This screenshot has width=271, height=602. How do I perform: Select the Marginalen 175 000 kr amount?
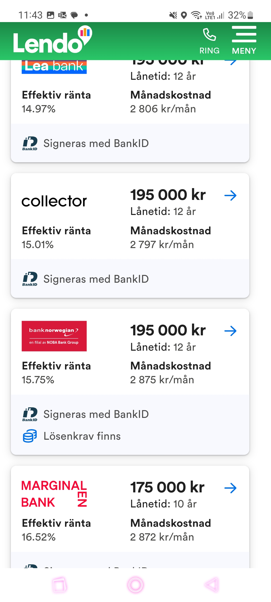click(x=167, y=487)
